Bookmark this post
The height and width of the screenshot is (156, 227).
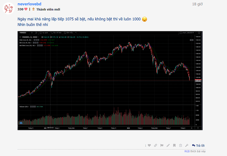(x=174, y=145)
